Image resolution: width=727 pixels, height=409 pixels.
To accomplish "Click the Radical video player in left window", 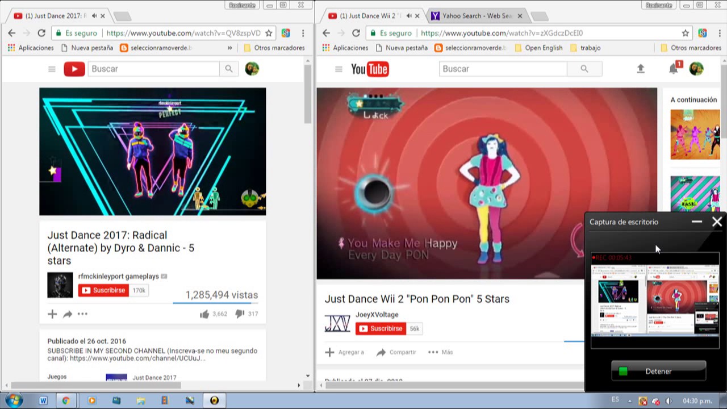I will point(152,151).
